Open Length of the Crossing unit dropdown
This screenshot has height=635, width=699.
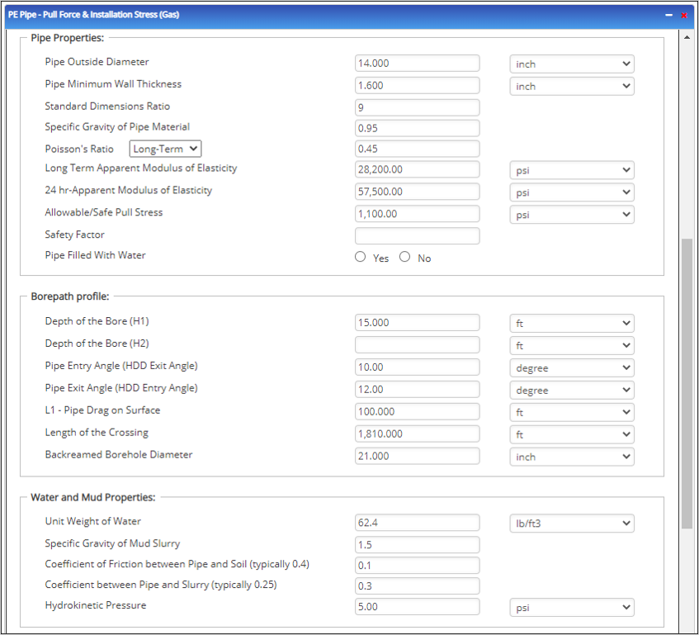click(571, 434)
